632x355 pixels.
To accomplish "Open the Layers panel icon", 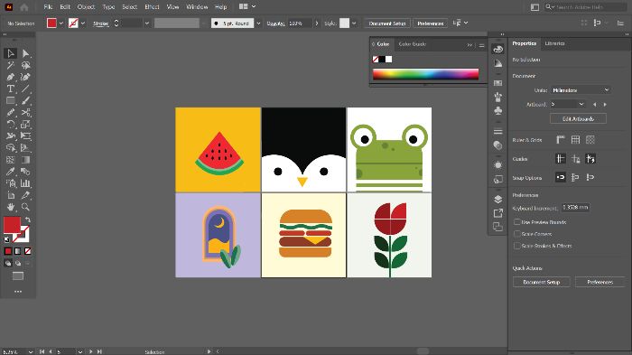I will pyautogui.click(x=497, y=200).
